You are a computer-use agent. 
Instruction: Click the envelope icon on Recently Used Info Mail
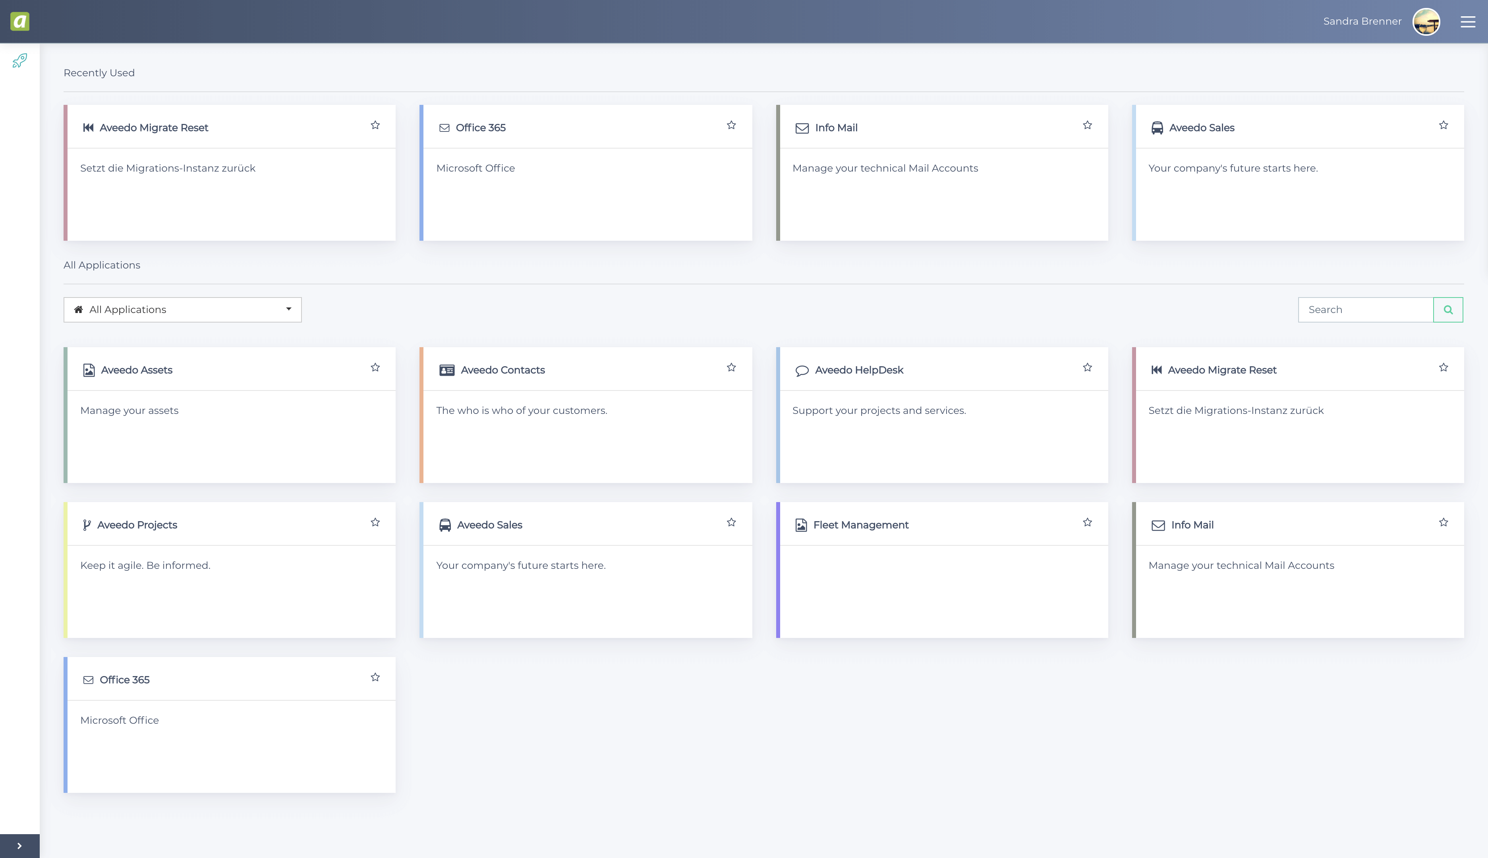click(x=802, y=128)
